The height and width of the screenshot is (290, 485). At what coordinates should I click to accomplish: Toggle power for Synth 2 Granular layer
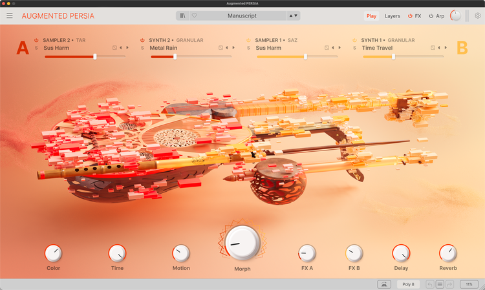click(143, 40)
